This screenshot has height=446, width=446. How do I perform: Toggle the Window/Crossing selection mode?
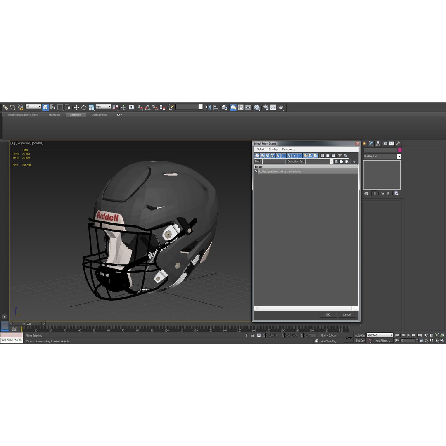[67, 107]
